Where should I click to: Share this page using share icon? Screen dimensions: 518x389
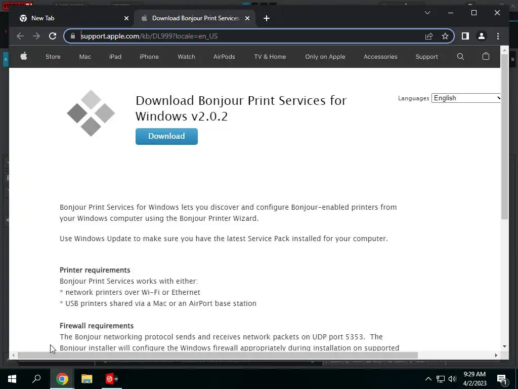[429, 36]
